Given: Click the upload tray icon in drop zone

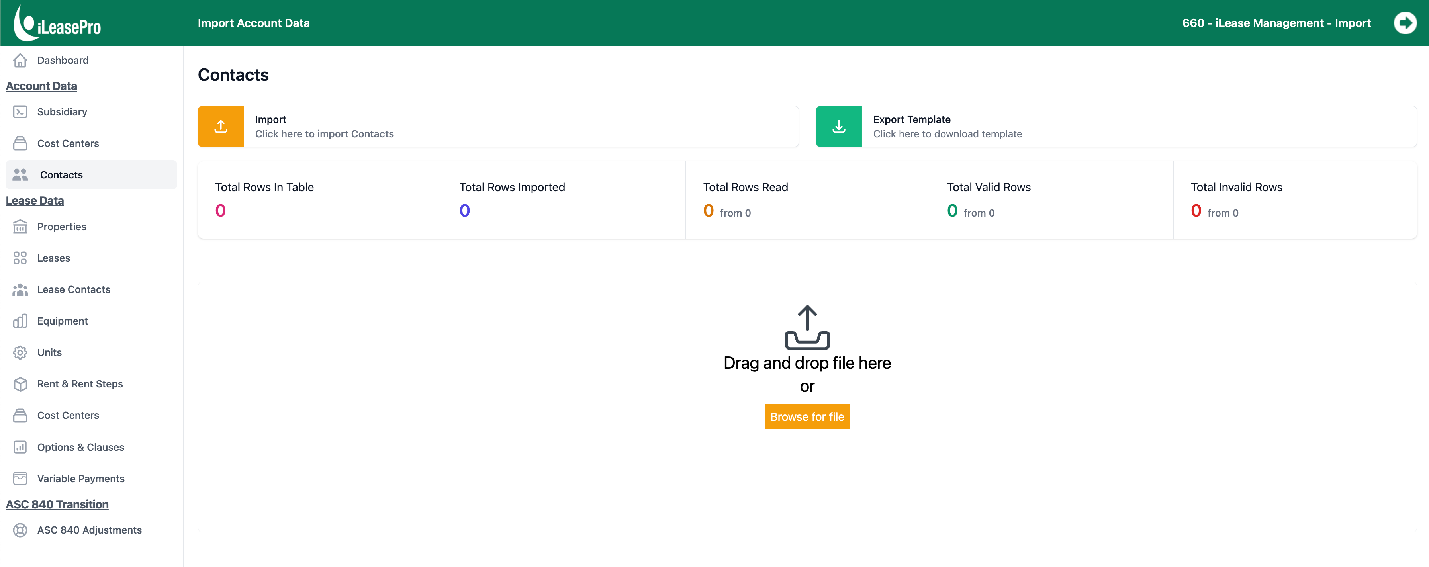Looking at the screenshot, I should tap(807, 327).
